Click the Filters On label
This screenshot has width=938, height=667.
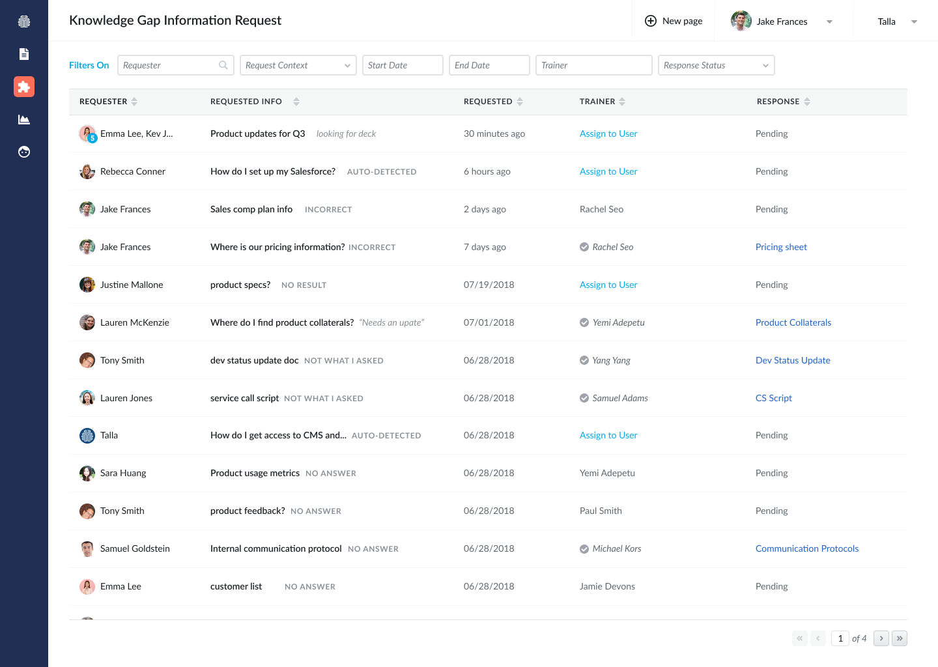point(89,65)
